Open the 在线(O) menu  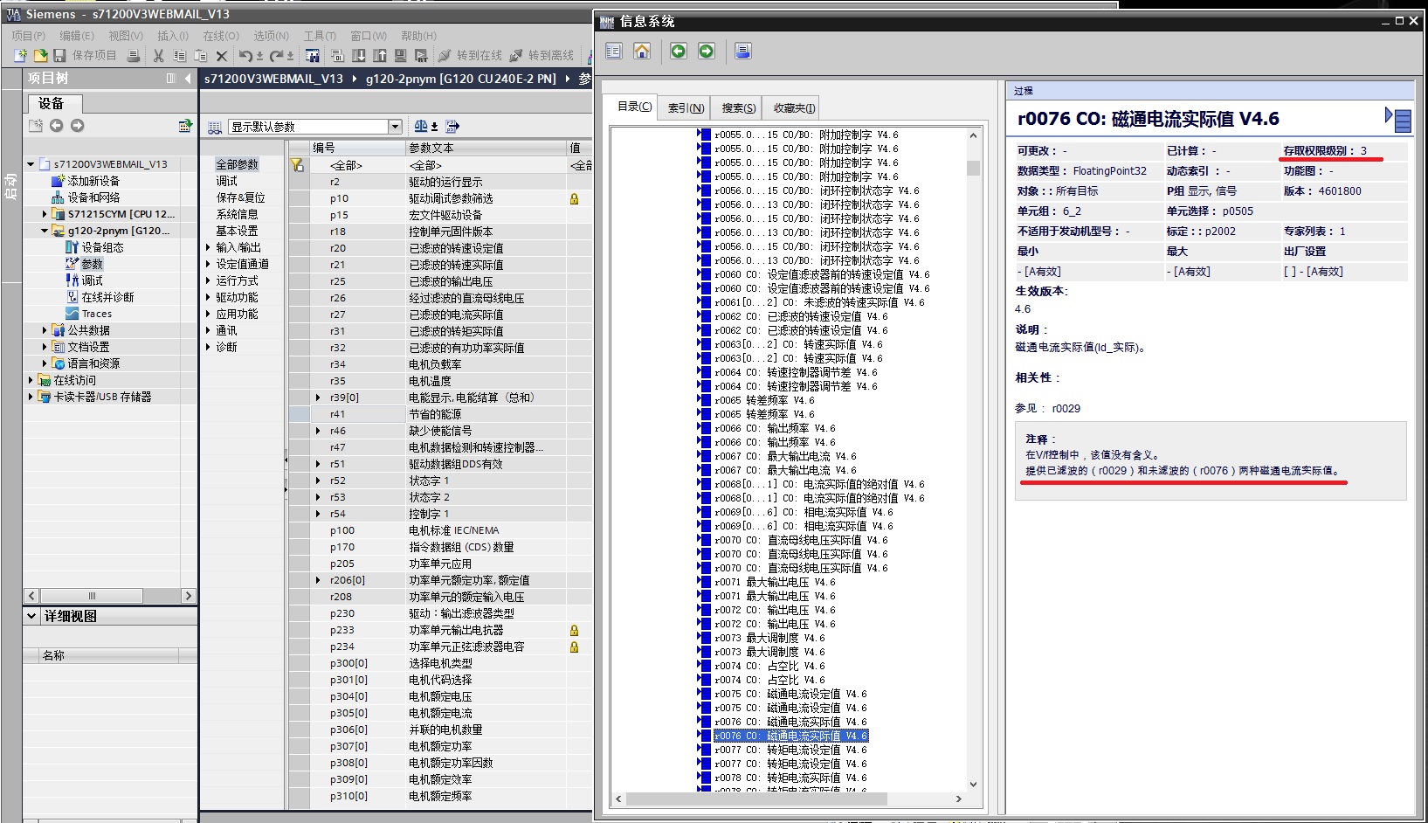[x=221, y=36]
